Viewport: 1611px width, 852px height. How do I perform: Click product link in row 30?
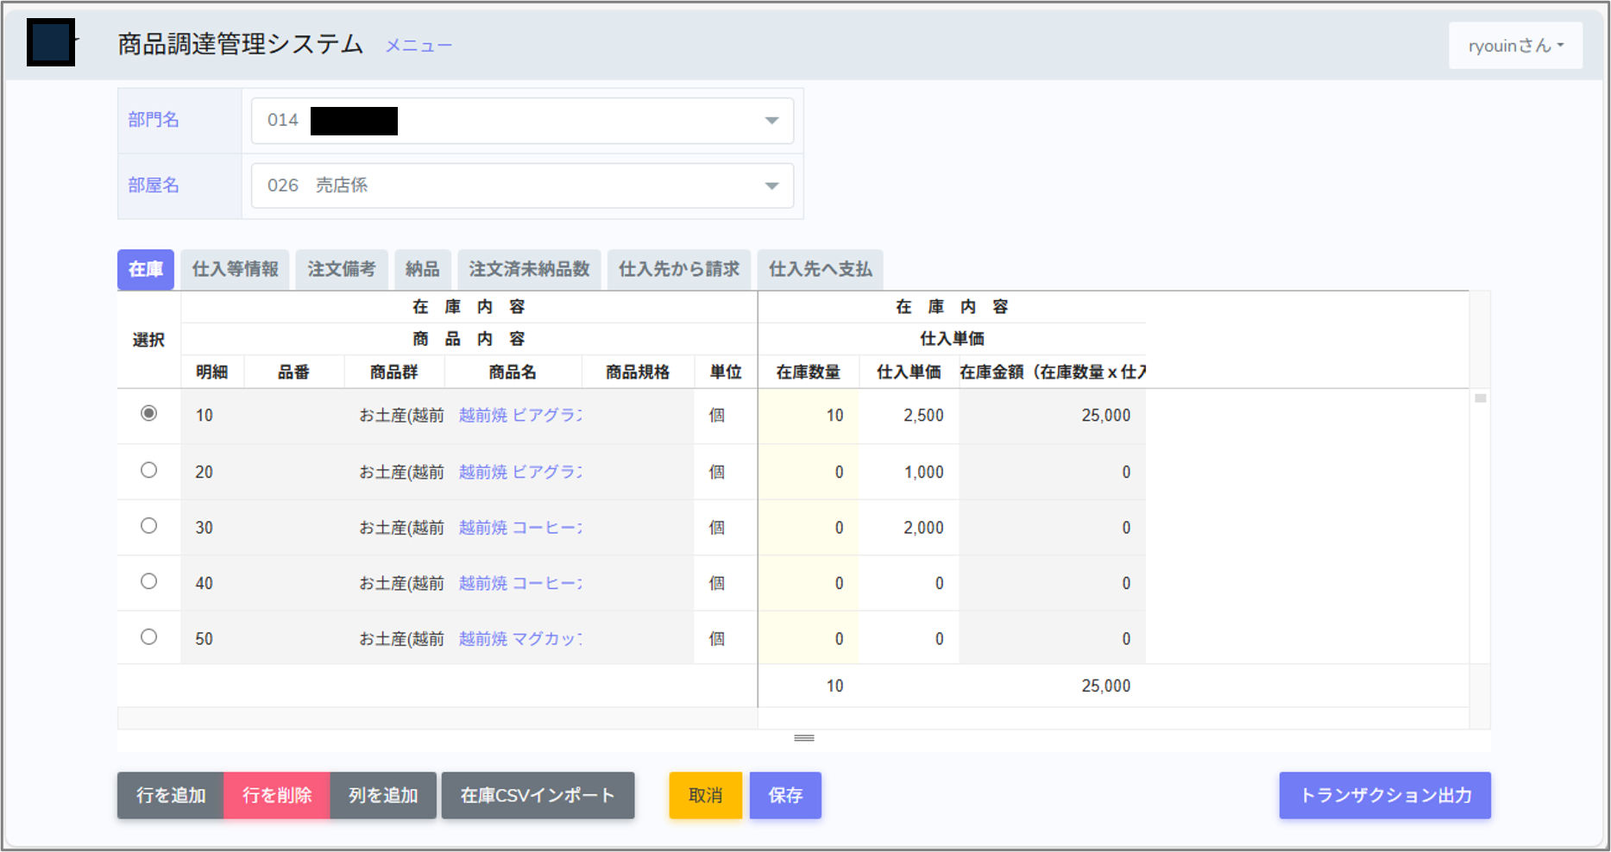point(519,528)
